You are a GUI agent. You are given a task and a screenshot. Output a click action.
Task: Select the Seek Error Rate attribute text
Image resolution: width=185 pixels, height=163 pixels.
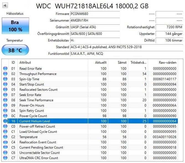point(30,95)
